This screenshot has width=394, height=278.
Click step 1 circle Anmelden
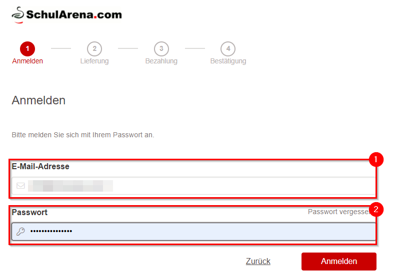(x=27, y=48)
